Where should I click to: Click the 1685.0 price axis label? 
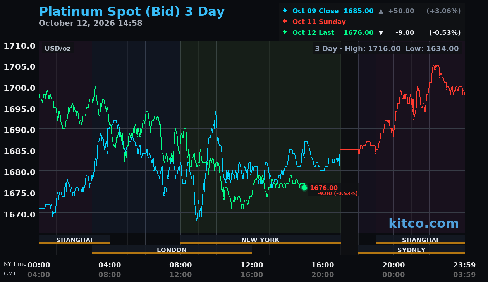tap(20, 151)
